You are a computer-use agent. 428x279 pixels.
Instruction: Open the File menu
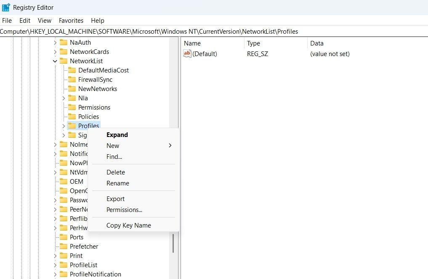click(x=7, y=21)
